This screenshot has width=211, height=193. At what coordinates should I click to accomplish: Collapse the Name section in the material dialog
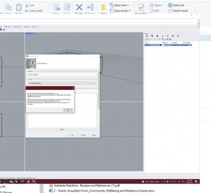(x=27, y=71)
